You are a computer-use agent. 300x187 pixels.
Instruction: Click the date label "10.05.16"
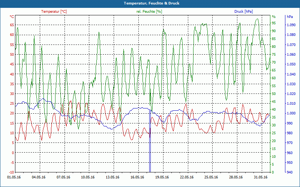click(x=88, y=177)
